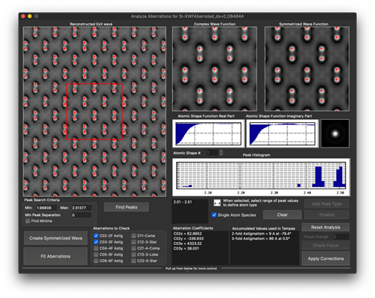Enable the C22-5-Star checkbox
This screenshot has width=375, height=298.
pyautogui.click(x=133, y=261)
